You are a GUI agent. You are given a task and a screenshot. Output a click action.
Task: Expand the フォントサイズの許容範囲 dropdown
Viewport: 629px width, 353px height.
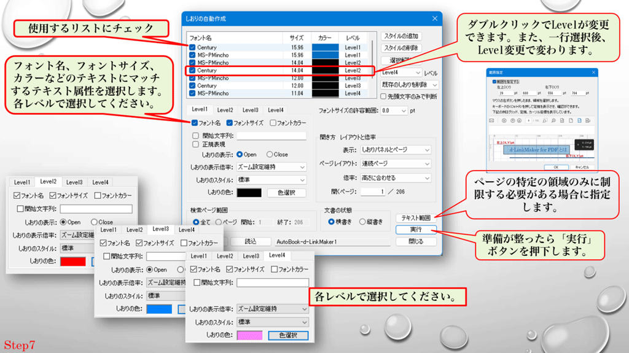(394, 111)
